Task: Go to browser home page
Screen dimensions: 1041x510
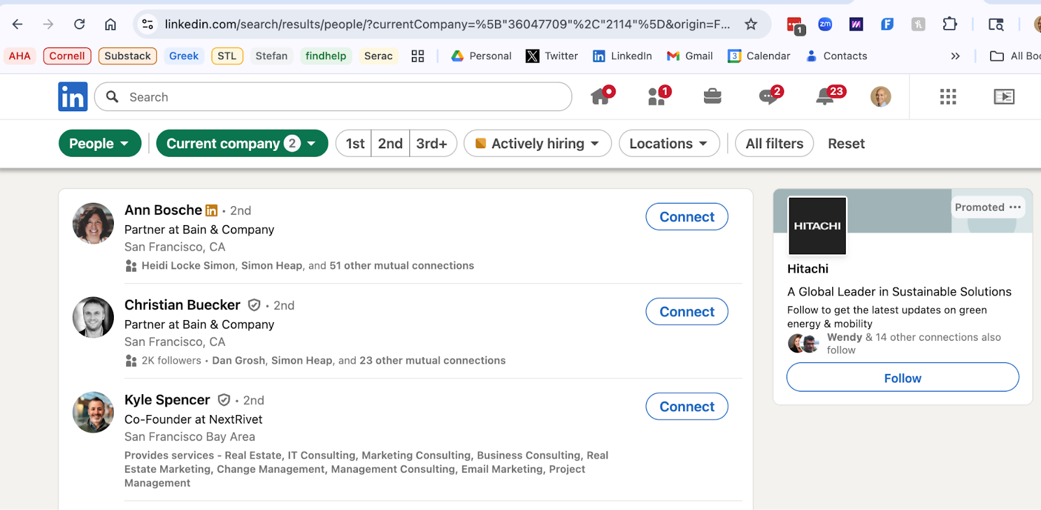Action: (111, 24)
